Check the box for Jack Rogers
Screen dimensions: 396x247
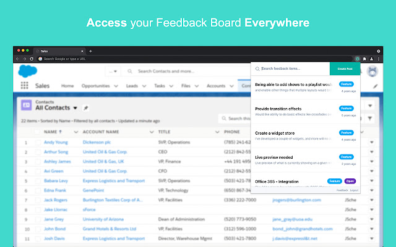coord(38,200)
